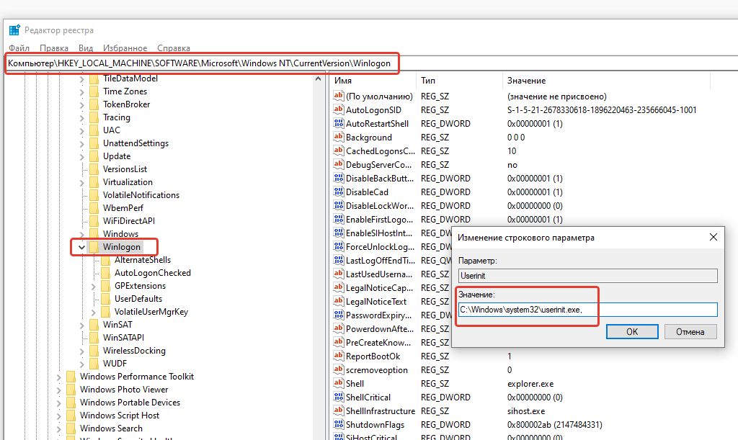Viewport: 738px width, 440px height.
Task: Open the Избранное menu
Action: (125, 48)
